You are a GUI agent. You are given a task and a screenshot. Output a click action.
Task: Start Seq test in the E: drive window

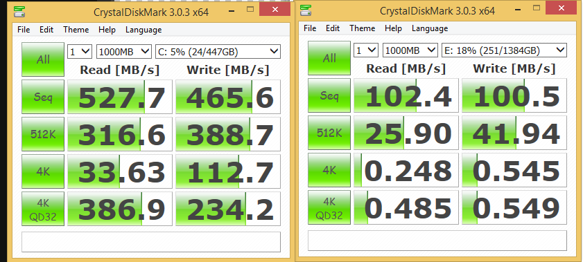(x=329, y=95)
